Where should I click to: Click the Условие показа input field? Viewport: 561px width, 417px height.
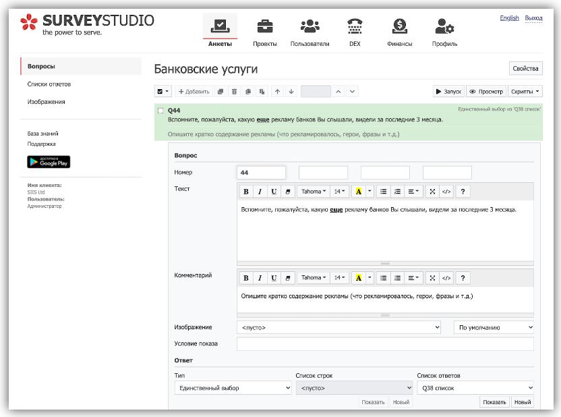pos(385,343)
